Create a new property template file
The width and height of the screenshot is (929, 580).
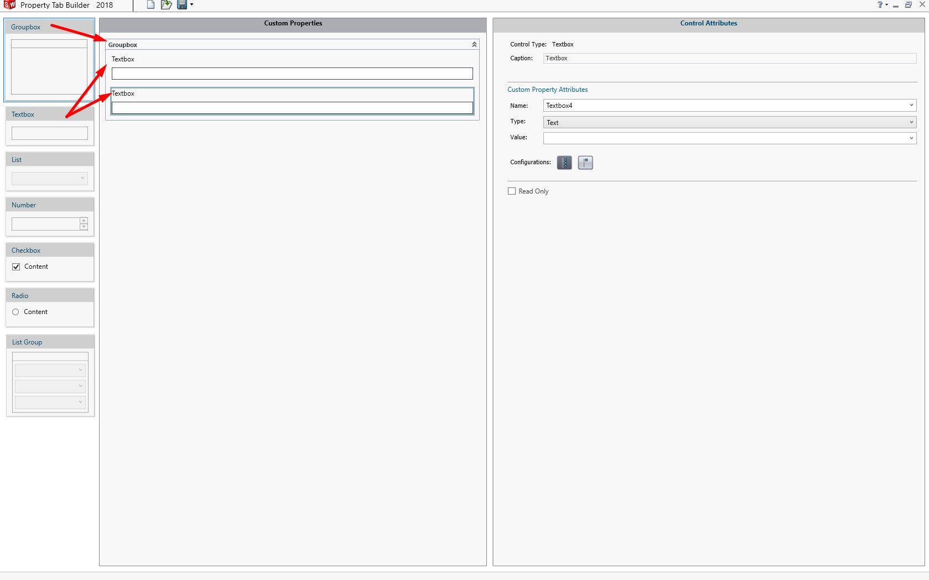click(150, 5)
